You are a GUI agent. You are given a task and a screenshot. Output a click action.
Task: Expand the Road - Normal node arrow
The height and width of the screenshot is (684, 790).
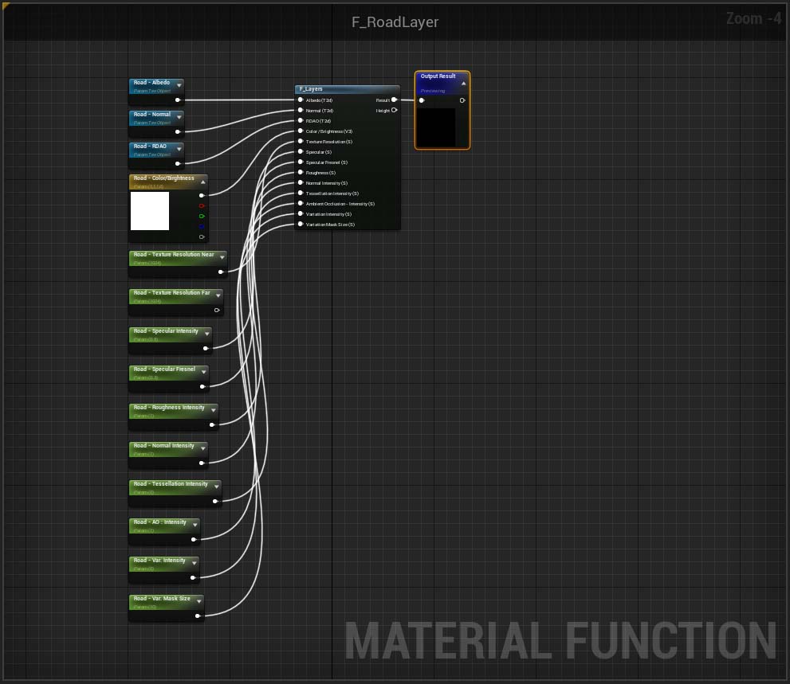tap(179, 117)
